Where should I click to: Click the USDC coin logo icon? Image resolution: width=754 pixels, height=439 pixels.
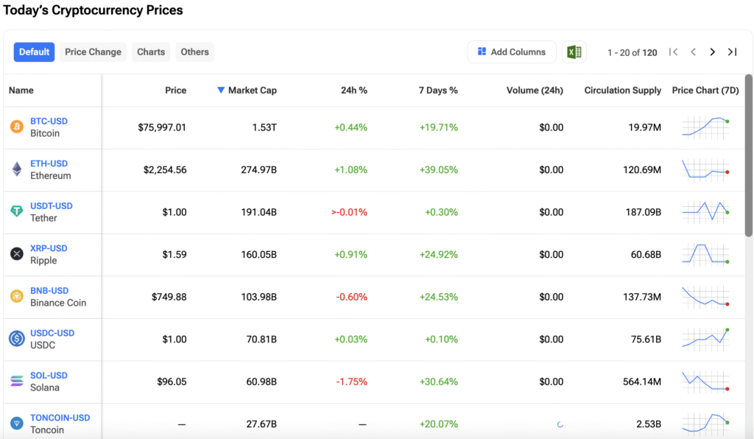coord(16,339)
